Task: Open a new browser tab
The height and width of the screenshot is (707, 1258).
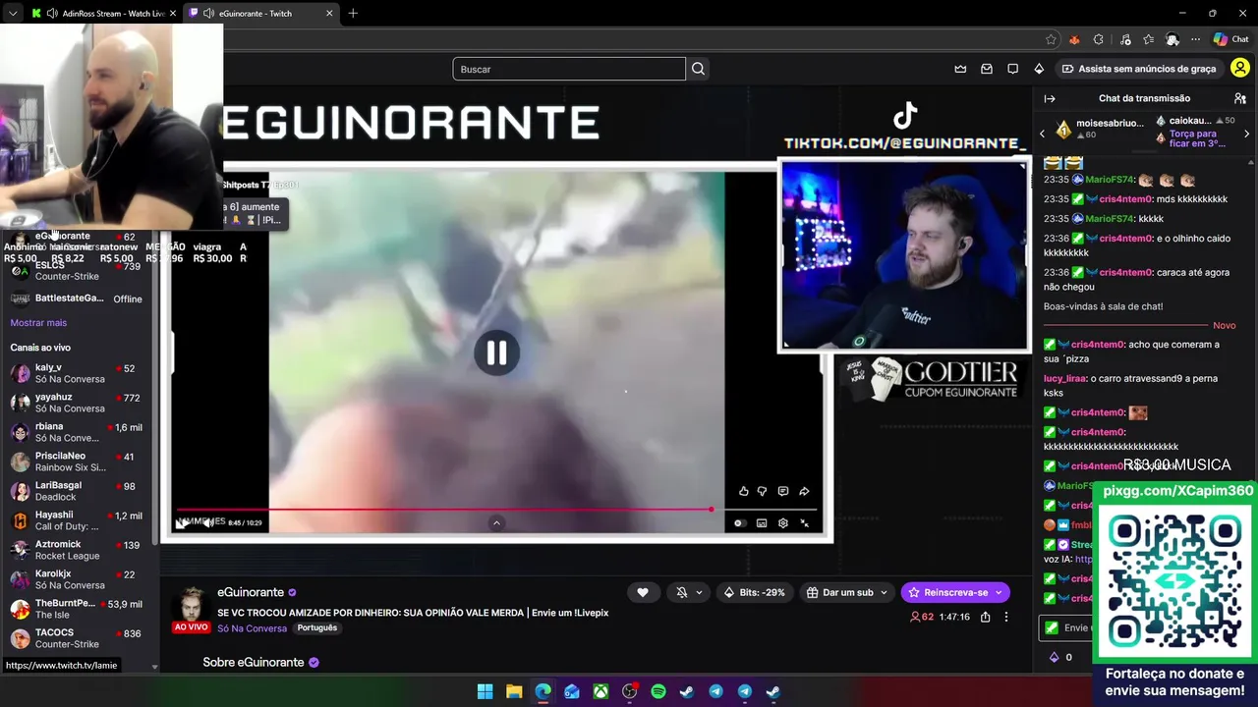Action: [x=353, y=14]
